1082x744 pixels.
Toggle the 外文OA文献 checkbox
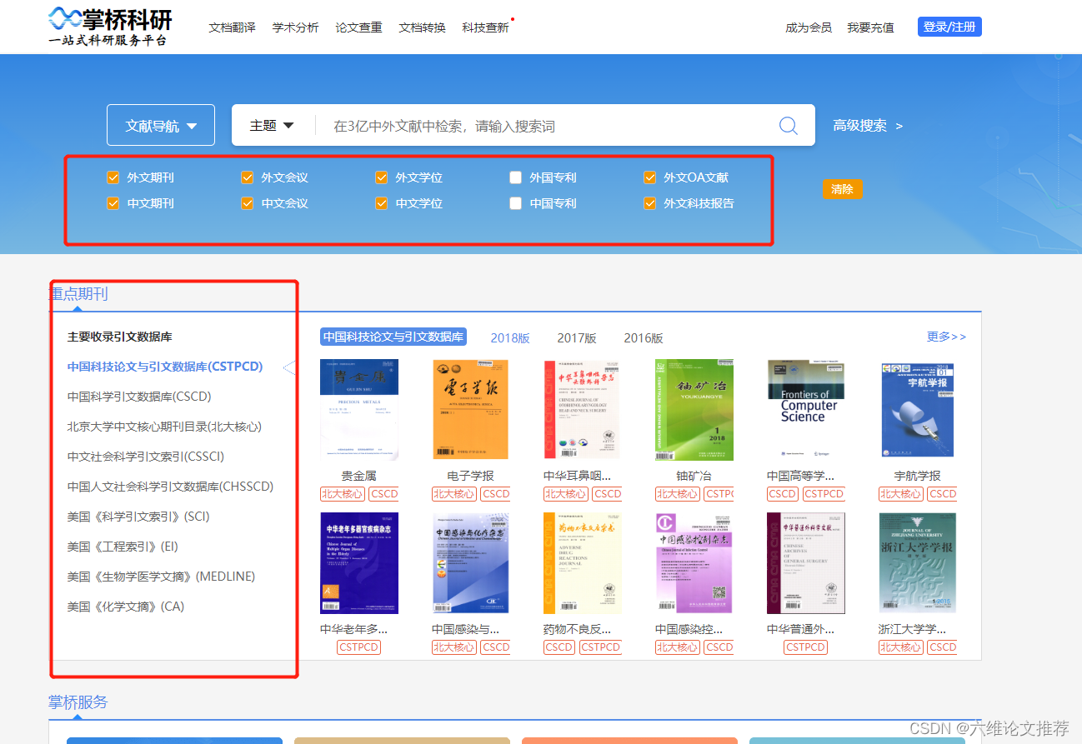pyautogui.click(x=649, y=177)
